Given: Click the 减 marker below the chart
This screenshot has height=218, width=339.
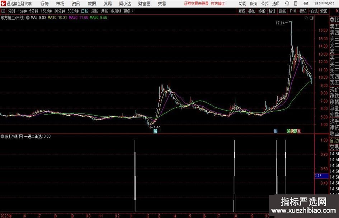Looking at the screenshot, I should tap(288, 131).
